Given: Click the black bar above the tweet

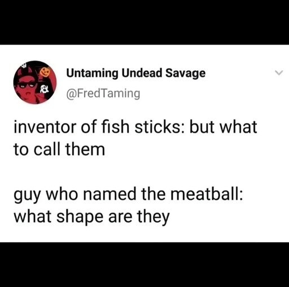Looking at the screenshot, I should pyautogui.click(x=144, y=22).
